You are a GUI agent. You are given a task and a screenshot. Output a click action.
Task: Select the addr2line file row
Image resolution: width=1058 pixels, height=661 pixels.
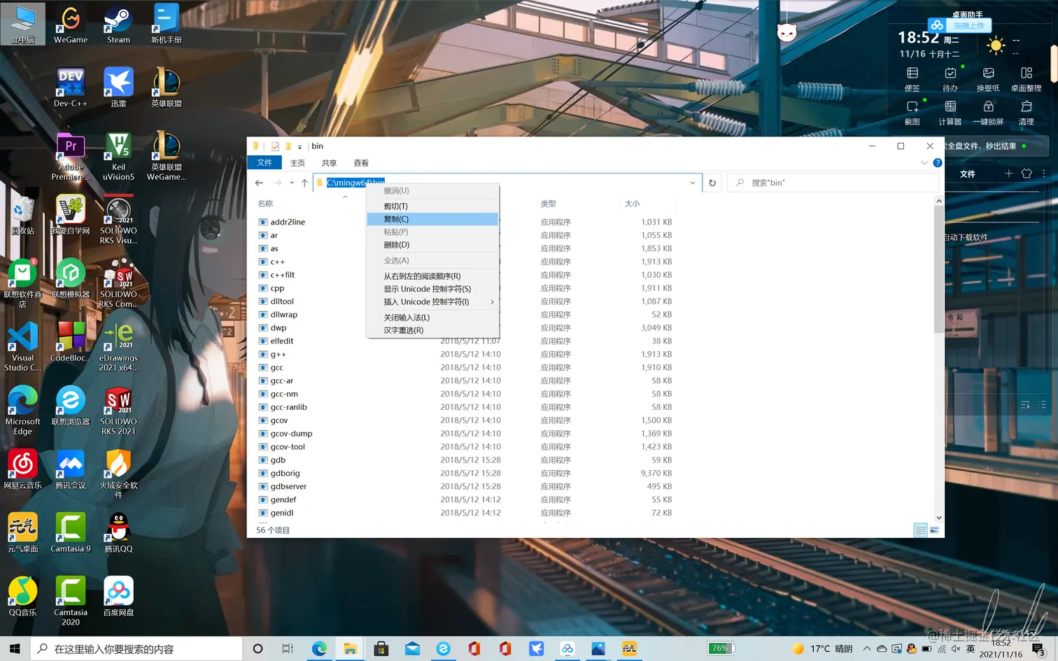465,222
